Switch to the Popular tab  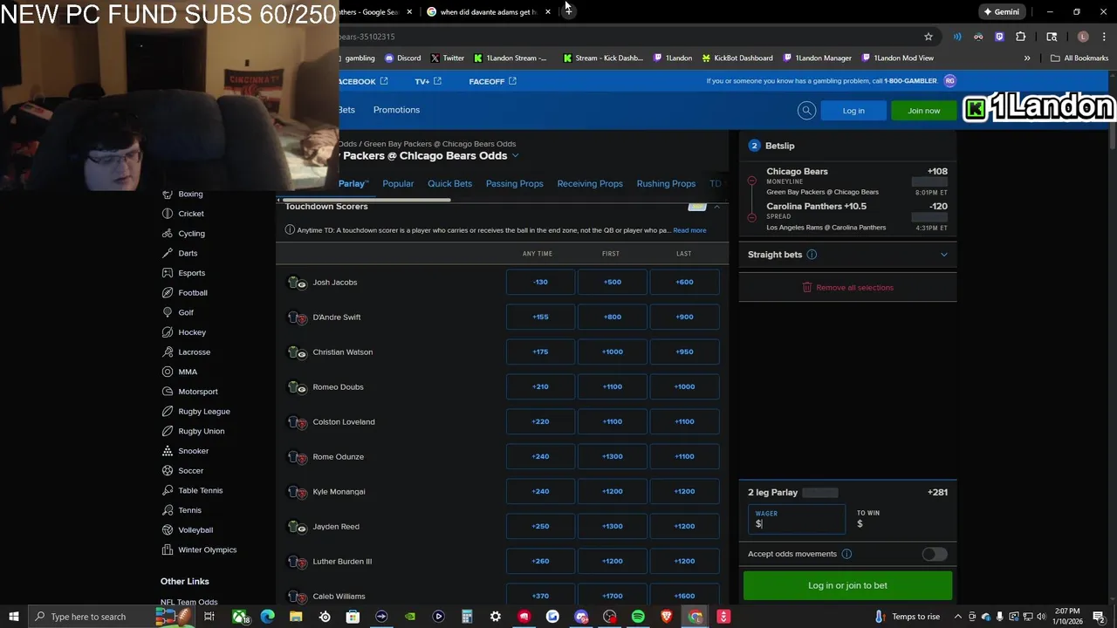(x=398, y=184)
